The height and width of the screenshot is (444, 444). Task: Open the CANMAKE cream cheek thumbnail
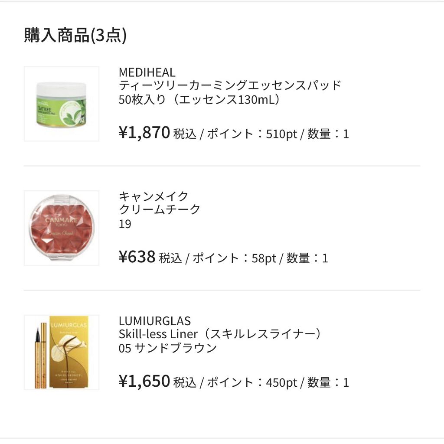pyautogui.click(x=61, y=228)
